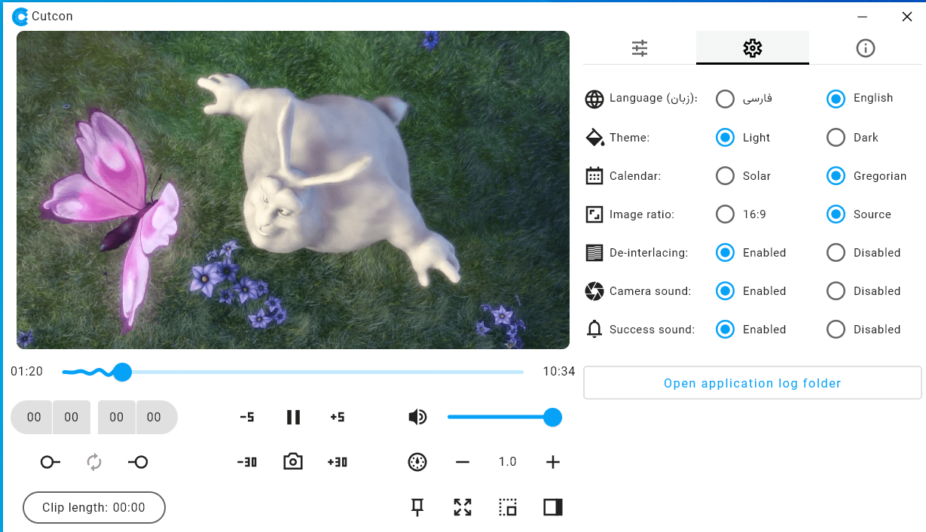The width and height of the screenshot is (926, 532).
Task: Toggle the compact mini-window mode
Action: pyautogui.click(x=508, y=507)
